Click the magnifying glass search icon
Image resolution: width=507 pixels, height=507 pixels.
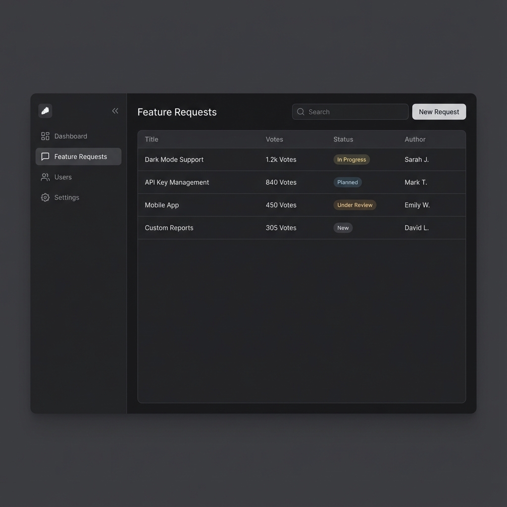301,112
